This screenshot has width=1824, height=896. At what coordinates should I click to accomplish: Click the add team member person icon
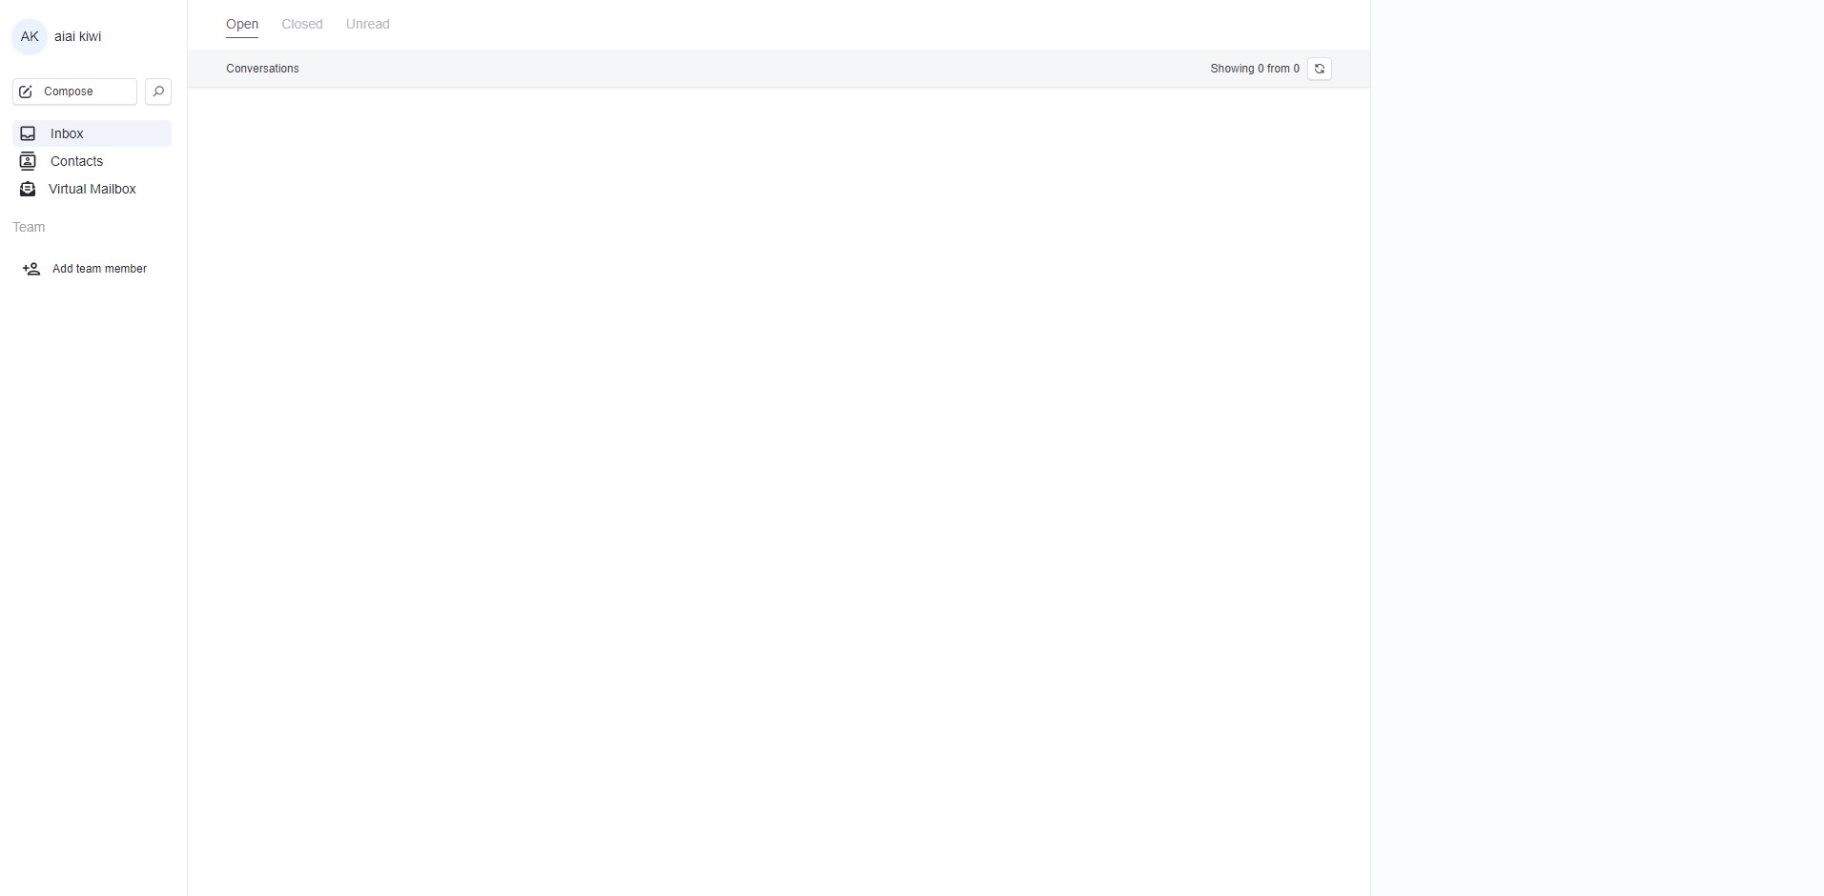coord(31,269)
